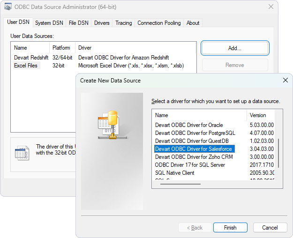Screen dimensions: 293x238
Task: Close the Create New Data Source dialog
Action: (x=285, y=80)
